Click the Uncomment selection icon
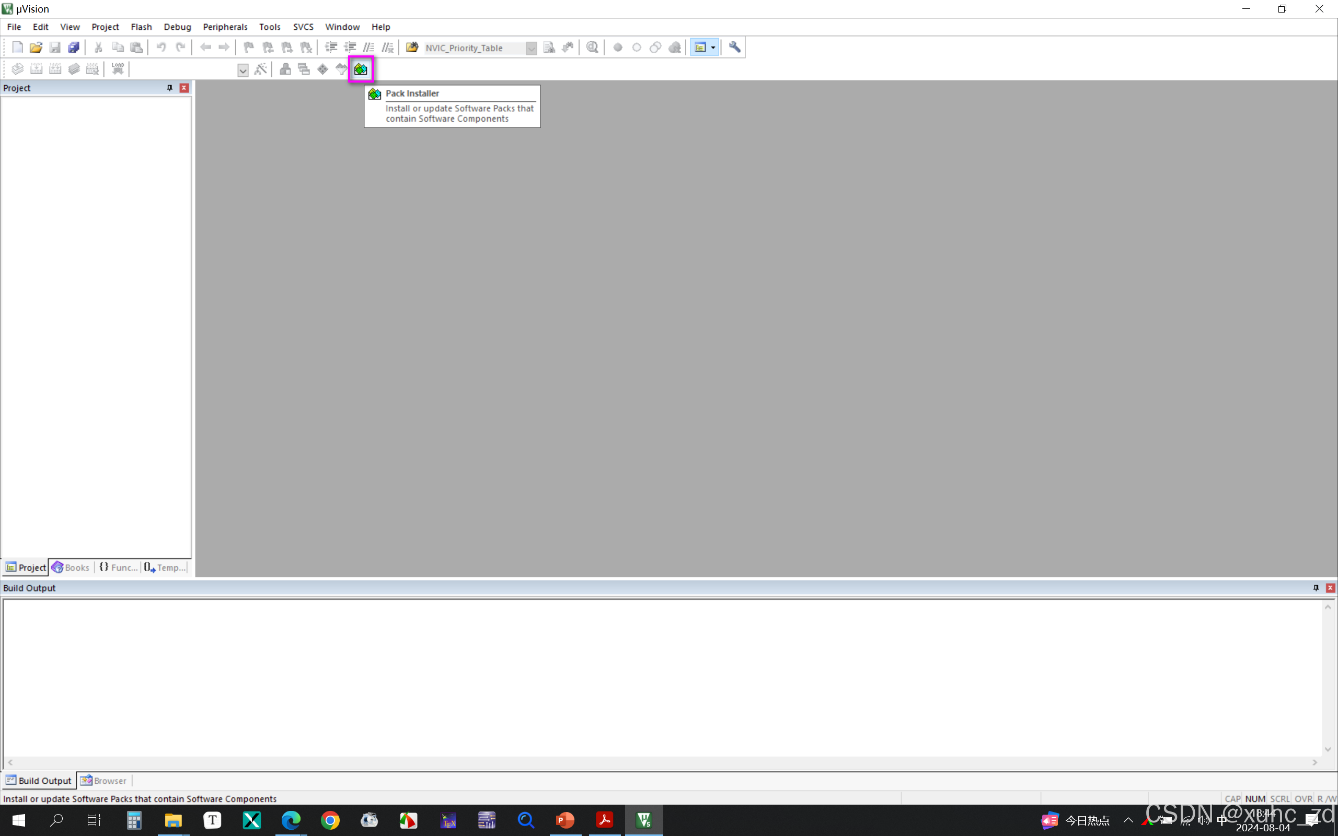Screen dimensions: 1338x836 pyautogui.click(x=388, y=48)
